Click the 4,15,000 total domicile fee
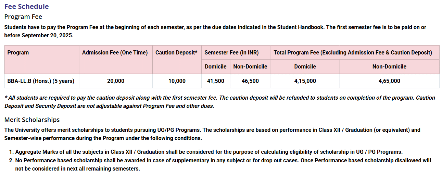 305,81
